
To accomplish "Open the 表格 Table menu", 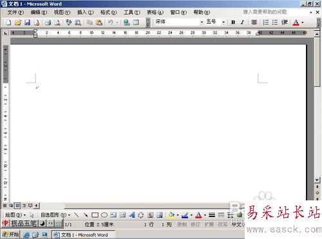I will point(155,12).
